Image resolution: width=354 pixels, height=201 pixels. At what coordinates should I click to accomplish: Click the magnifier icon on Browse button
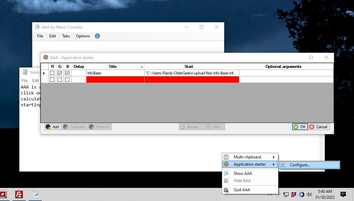182,127
